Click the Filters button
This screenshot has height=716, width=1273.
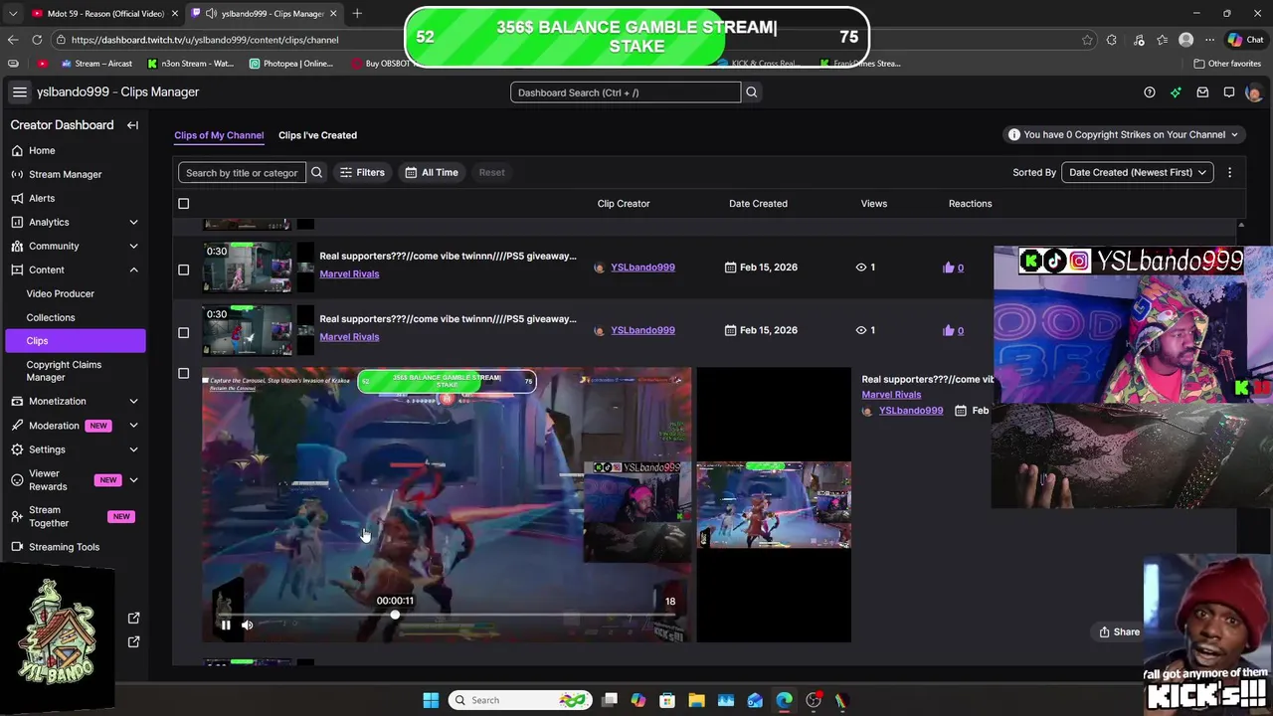(x=362, y=172)
